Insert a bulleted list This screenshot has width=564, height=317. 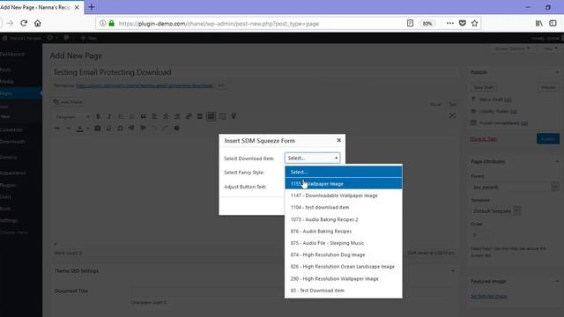pyautogui.click(x=121, y=116)
